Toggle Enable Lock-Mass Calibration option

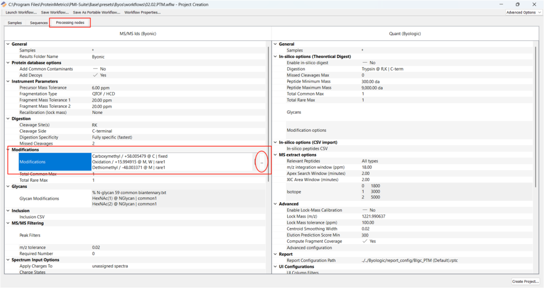coord(365,210)
